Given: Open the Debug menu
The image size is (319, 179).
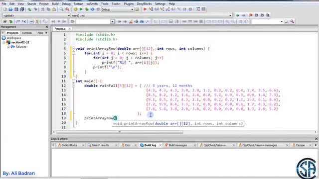Looking at the screenshot, I should pyautogui.click(x=66, y=4).
